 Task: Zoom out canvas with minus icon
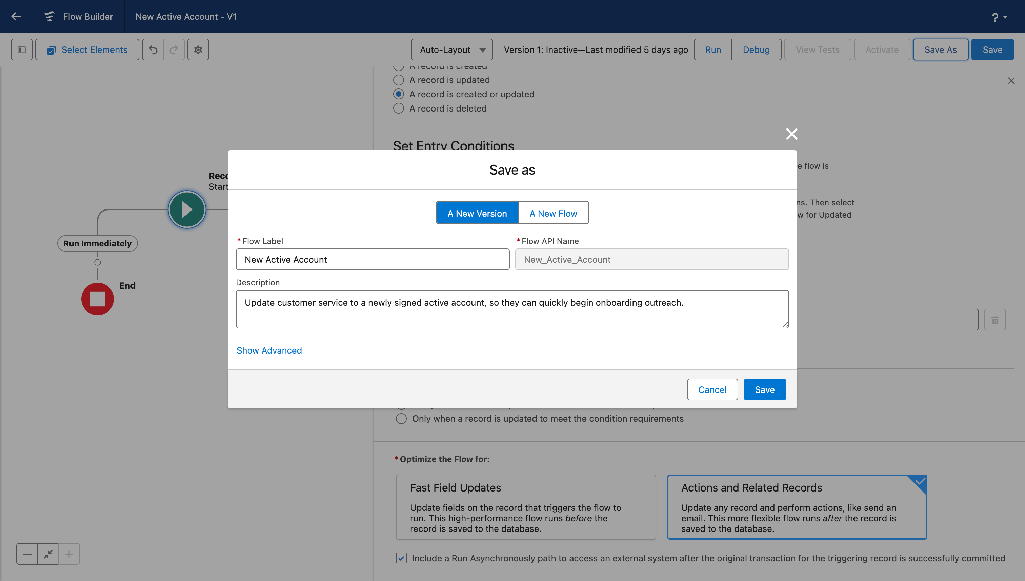pos(27,554)
